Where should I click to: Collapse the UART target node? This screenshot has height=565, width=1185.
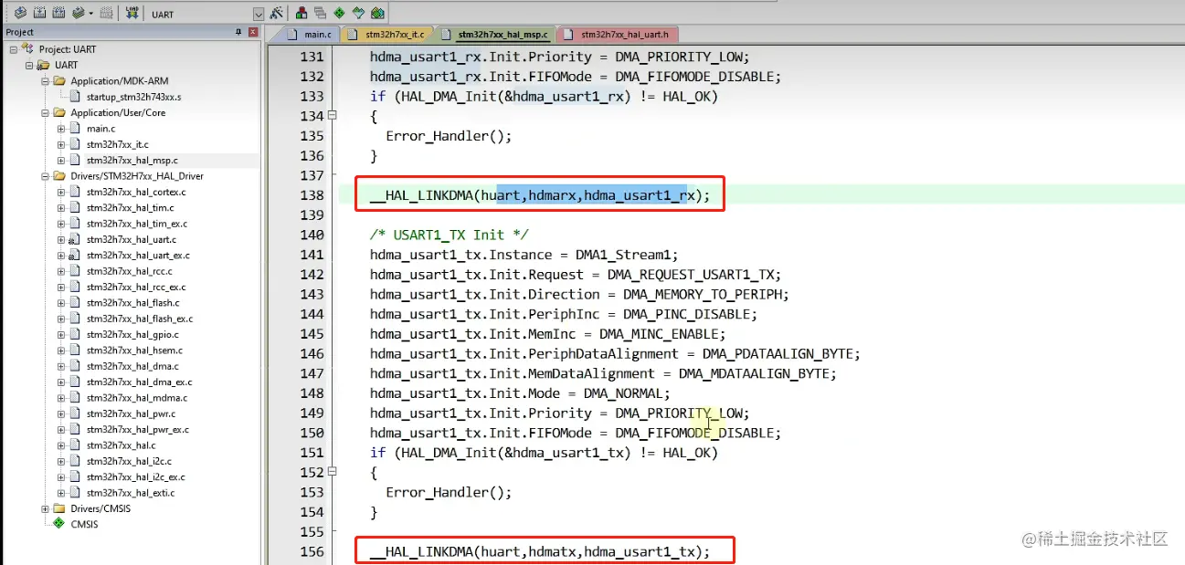(x=29, y=66)
